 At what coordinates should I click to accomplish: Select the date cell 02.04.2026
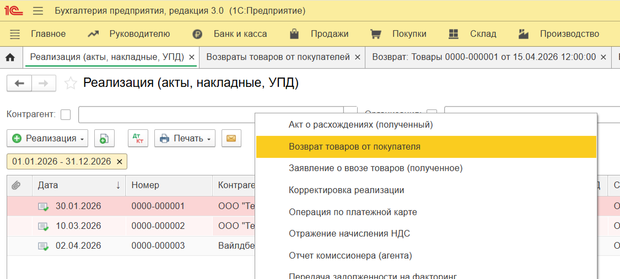tap(78, 246)
